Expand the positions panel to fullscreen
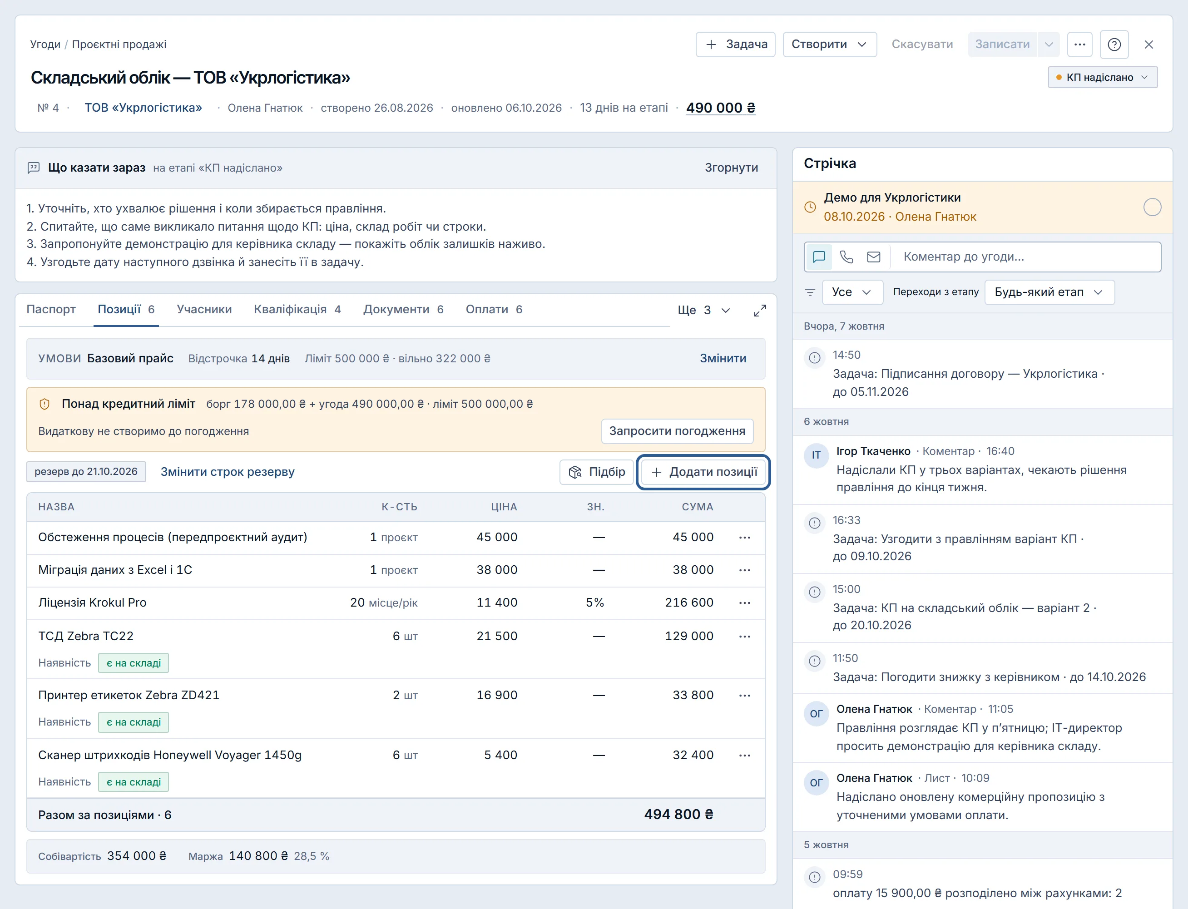Viewport: 1188px width, 909px height. [760, 310]
